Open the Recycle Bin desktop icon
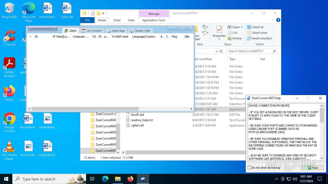Viewport: 328px width, 184px height. point(9,11)
